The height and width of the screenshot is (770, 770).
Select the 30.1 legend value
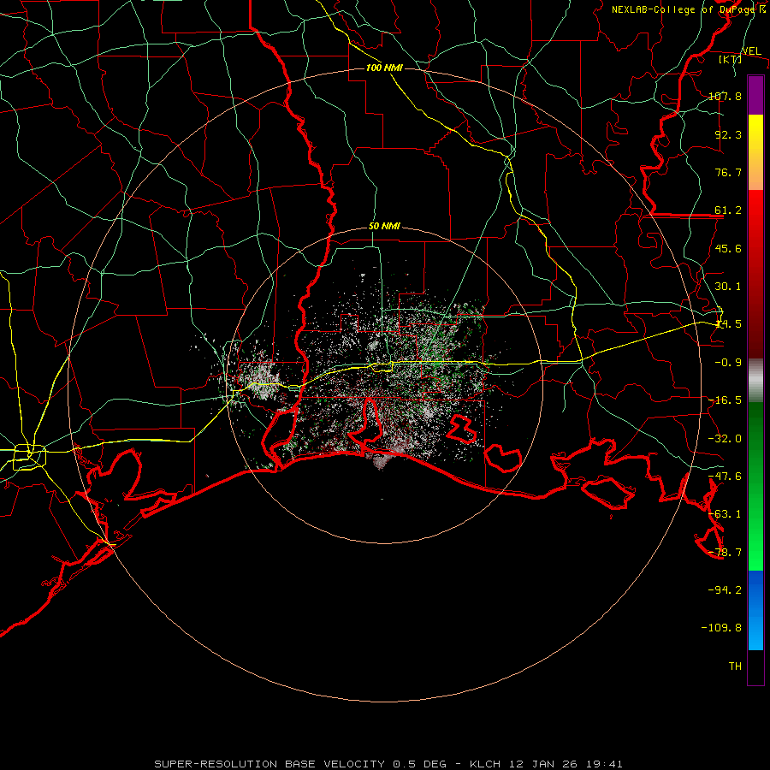(728, 287)
